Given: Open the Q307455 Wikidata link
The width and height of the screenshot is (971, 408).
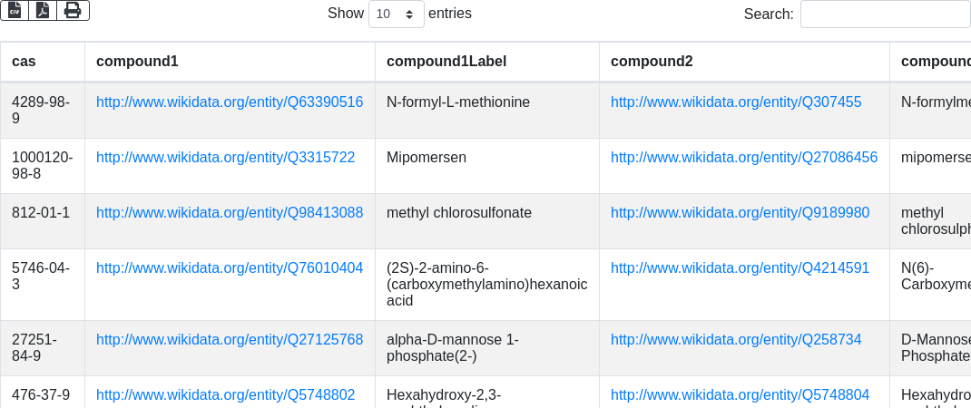Looking at the screenshot, I should (736, 102).
